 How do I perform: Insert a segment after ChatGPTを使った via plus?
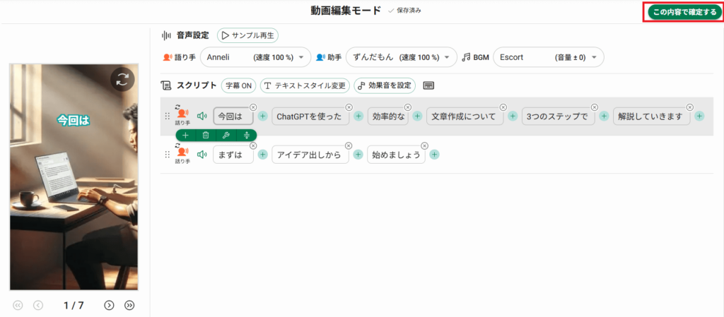click(x=358, y=116)
